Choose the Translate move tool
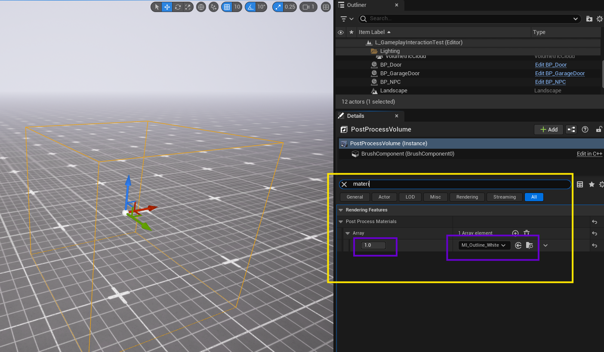Screen dimensions: 604x352 point(167,7)
